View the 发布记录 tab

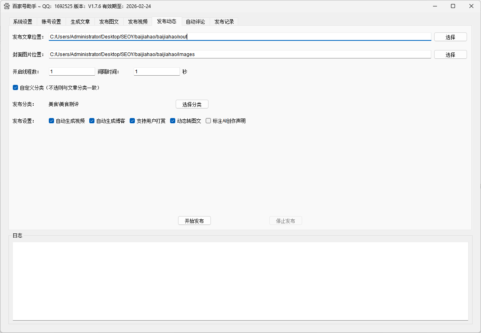pos(224,22)
